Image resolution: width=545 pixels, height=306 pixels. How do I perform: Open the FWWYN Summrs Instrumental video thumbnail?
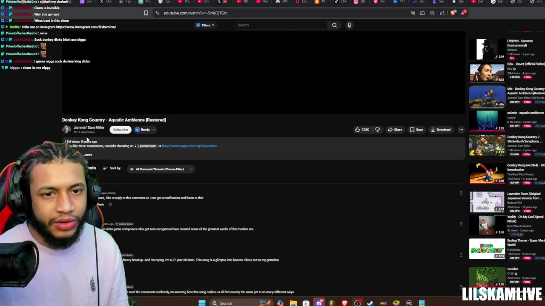[x=487, y=49]
